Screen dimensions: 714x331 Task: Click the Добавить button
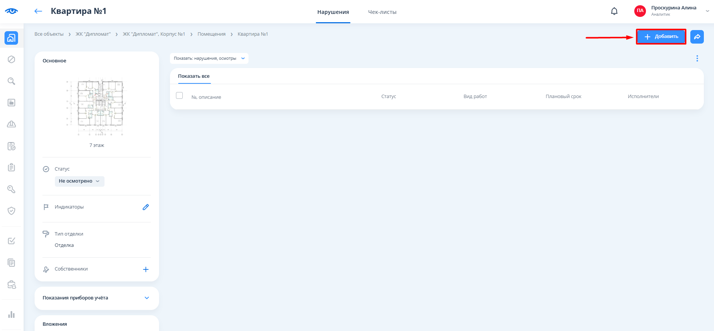[x=661, y=37]
